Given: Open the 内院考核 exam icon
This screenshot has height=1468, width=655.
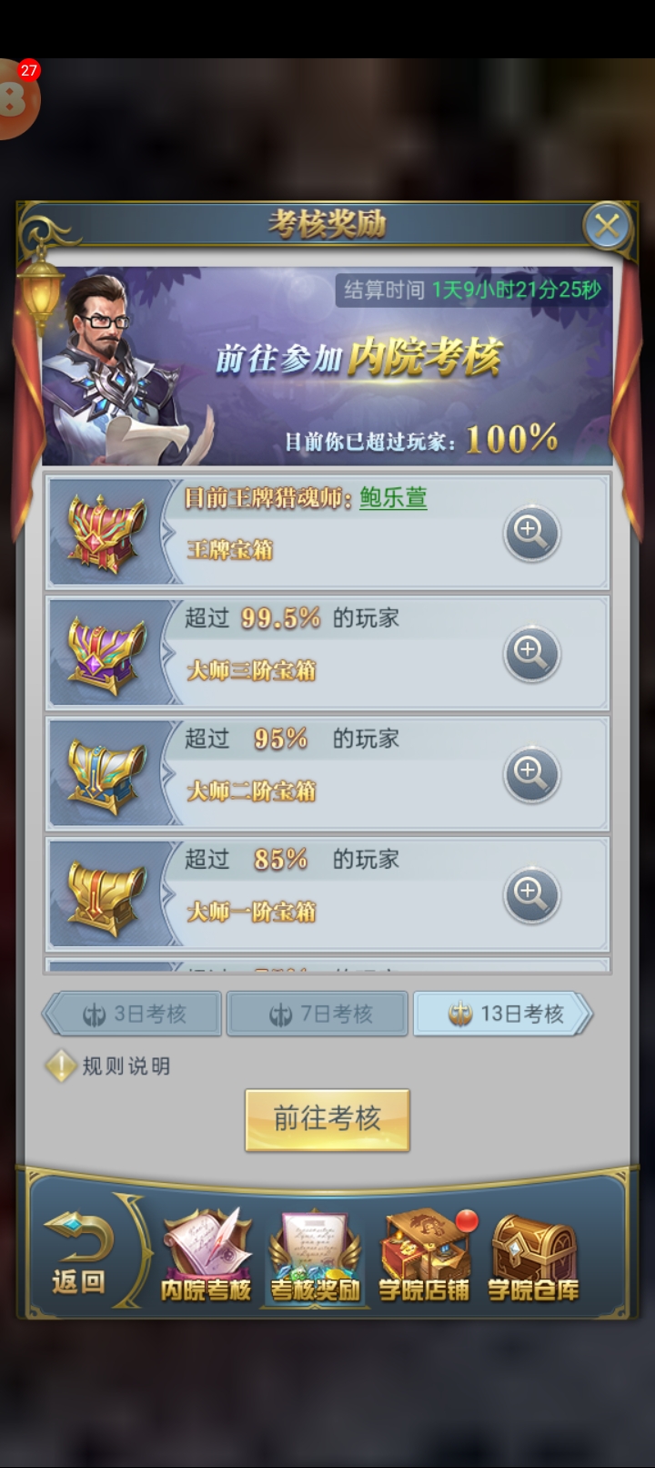Looking at the screenshot, I should (x=206, y=1255).
